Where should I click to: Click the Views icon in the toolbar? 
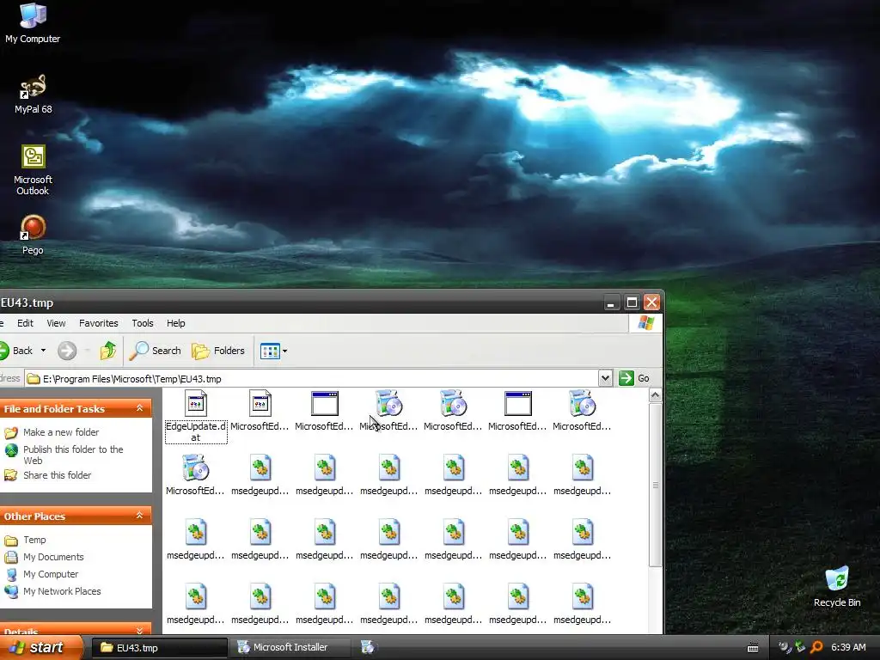coord(270,351)
